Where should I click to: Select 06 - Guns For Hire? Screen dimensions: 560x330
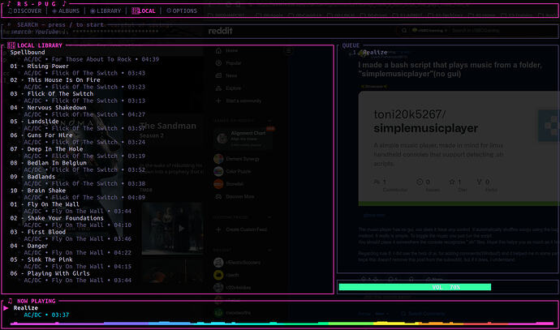[x=41, y=135]
